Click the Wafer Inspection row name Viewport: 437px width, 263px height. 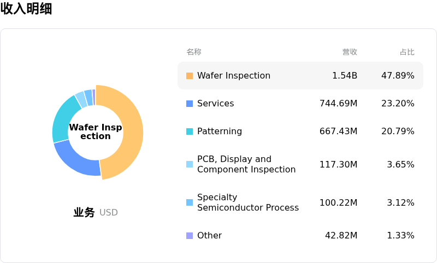(x=233, y=76)
